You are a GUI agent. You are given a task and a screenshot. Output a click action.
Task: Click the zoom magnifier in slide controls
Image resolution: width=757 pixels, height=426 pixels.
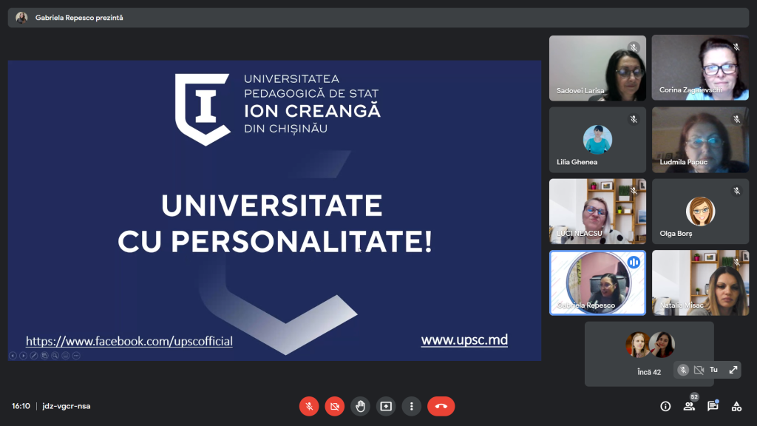click(55, 356)
